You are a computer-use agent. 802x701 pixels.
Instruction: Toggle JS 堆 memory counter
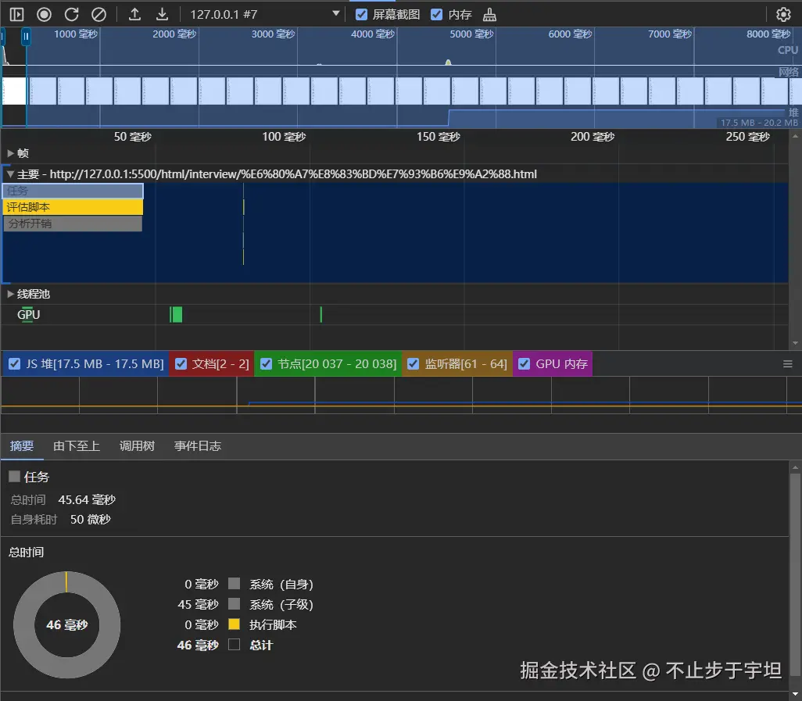(14, 364)
